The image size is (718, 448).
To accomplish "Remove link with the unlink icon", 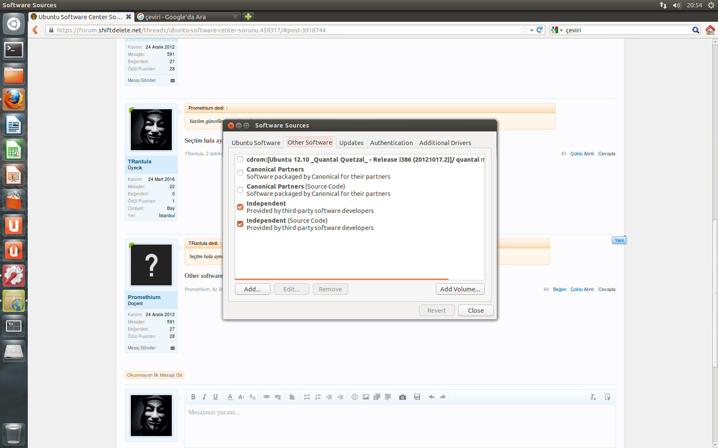I will point(278,397).
